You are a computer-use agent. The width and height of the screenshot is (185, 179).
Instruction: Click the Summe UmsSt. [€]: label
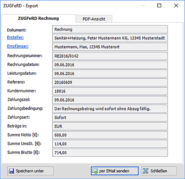24,144
